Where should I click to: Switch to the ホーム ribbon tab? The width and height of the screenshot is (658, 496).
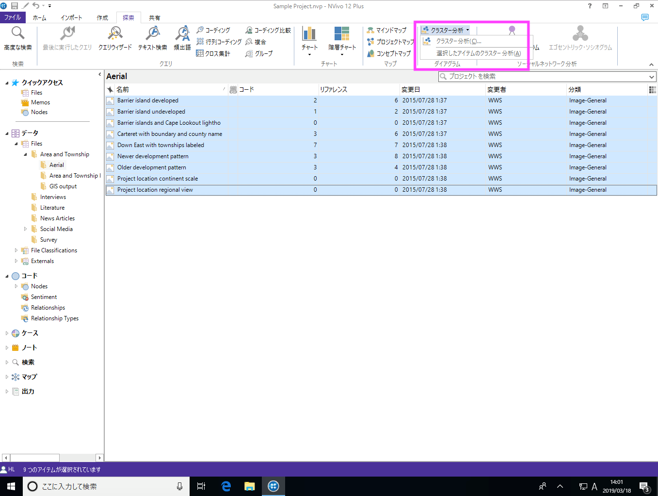coord(39,18)
